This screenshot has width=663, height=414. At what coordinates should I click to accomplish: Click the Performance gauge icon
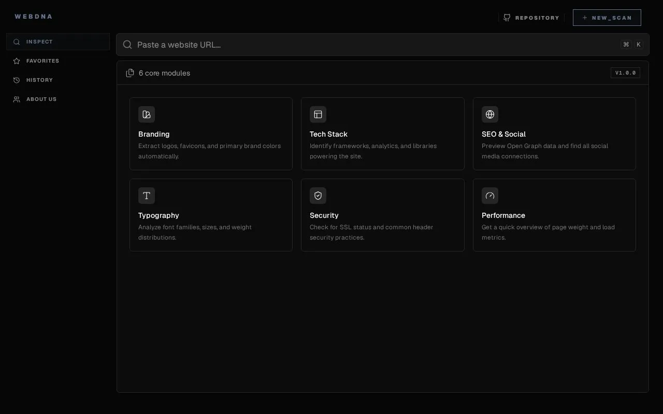(x=490, y=196)
